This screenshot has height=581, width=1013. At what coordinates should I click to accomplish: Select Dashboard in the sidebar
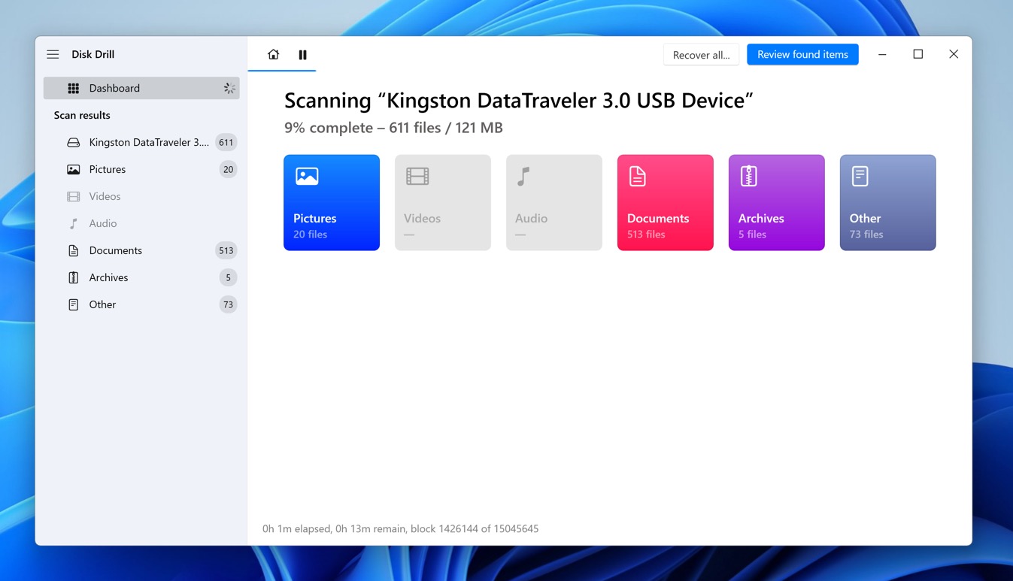click(x=141, y=88)
